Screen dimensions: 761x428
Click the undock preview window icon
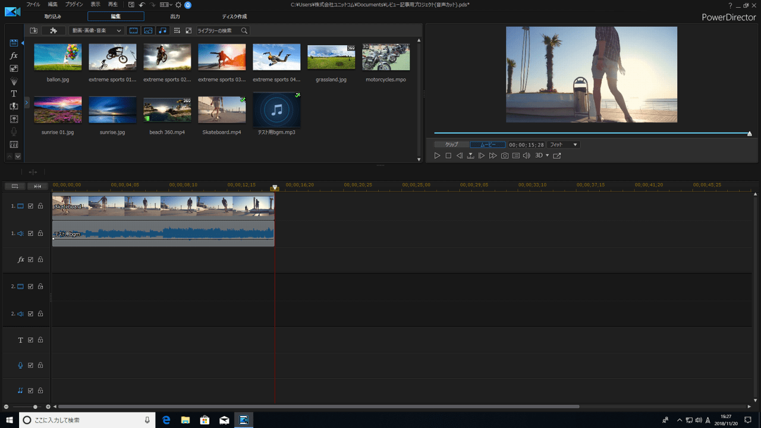coord(557,156)
